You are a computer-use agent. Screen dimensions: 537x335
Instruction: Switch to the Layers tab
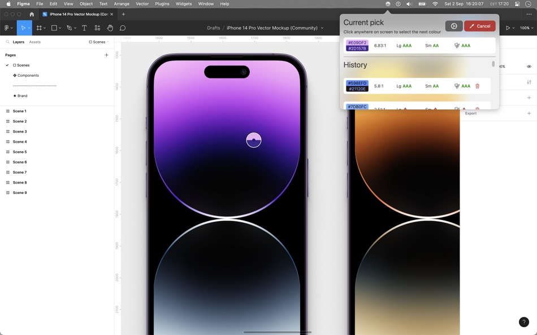coord(19,42)
